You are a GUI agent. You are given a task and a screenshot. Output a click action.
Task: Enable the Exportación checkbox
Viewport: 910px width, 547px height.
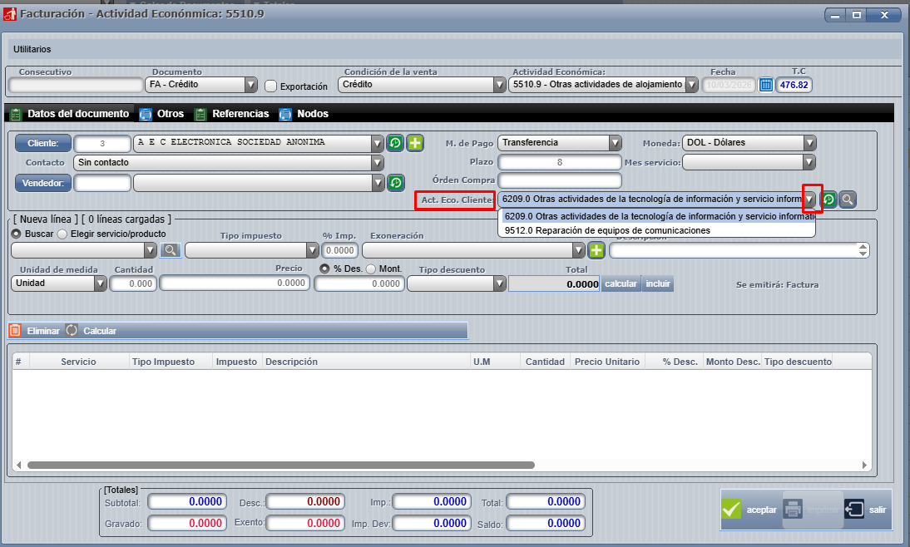tap(270, 86)
